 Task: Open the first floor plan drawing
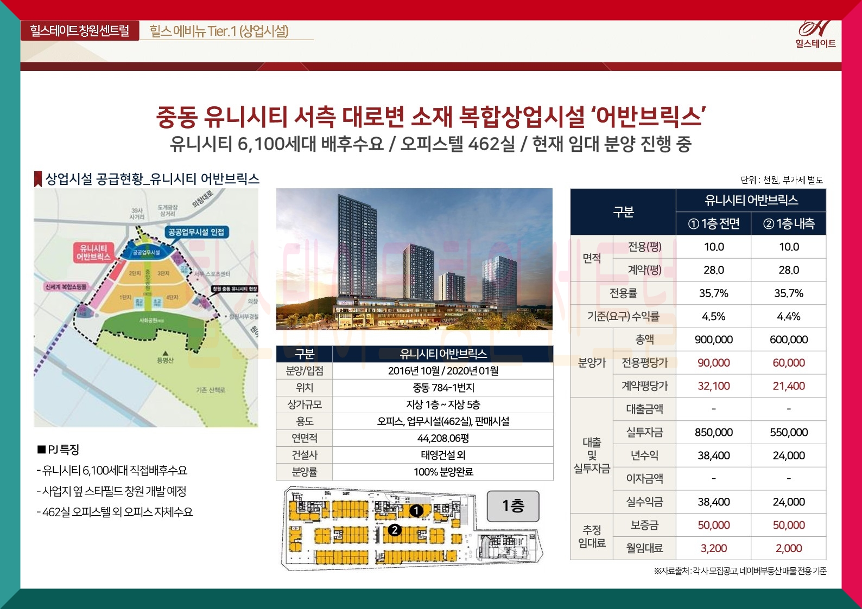[x=413, y=528]
